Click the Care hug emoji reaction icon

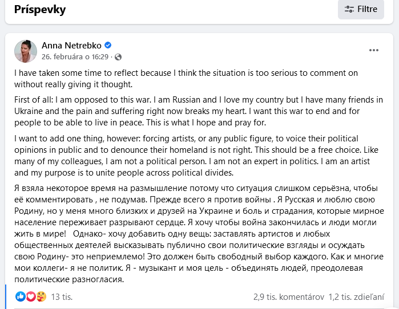(x=40, y=296)
